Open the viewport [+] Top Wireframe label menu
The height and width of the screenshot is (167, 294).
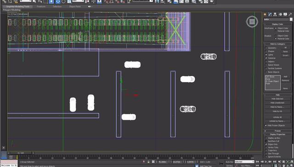18,14
